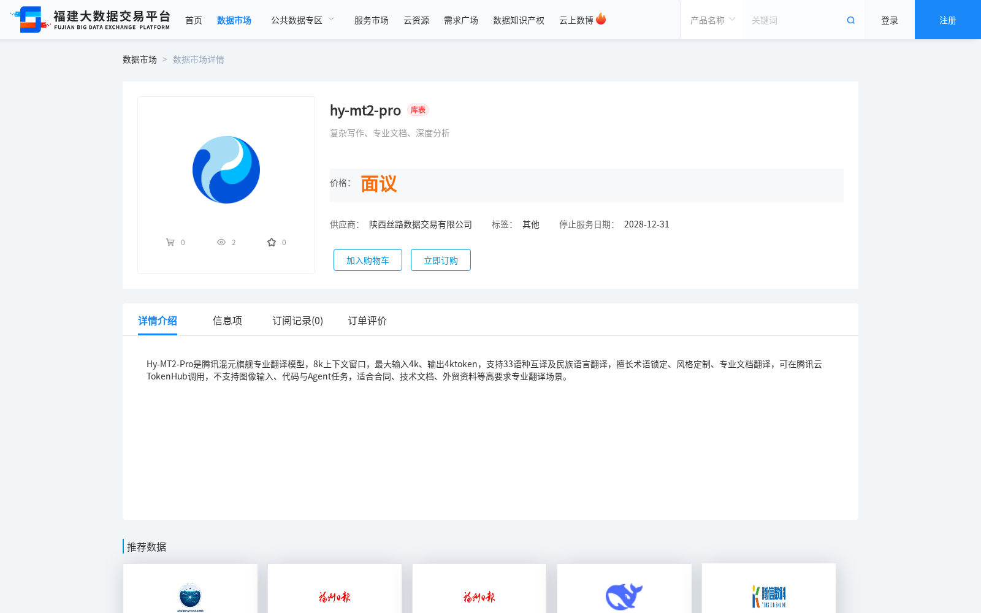
Task: Click the hy-mt2-pro product logo image
Action: pos(226,170)
